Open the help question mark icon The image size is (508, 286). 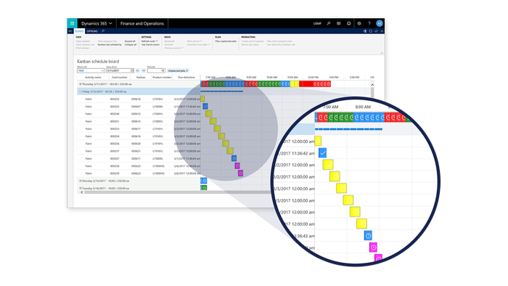pyautogui.click(x=369, y=23)
